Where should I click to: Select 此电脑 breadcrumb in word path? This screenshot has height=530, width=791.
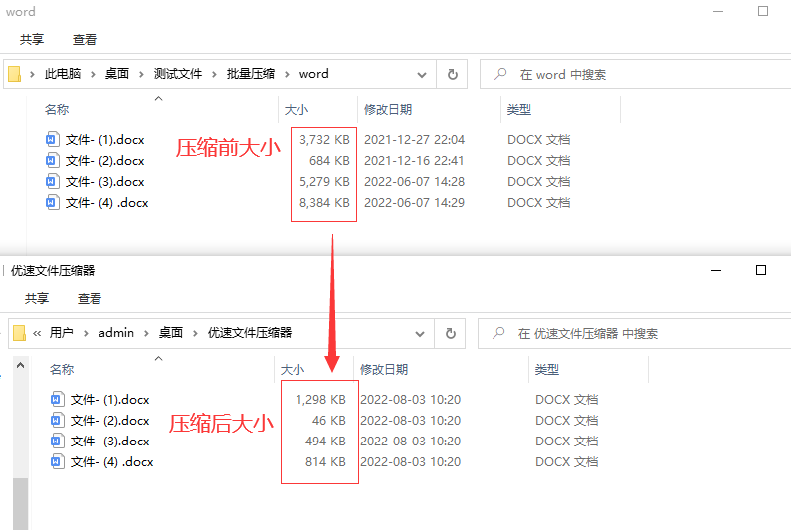coord(63,74)
